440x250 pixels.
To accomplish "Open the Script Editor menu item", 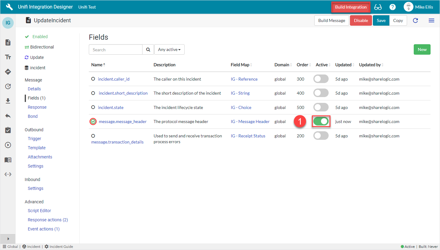I will tap(39, 211).
